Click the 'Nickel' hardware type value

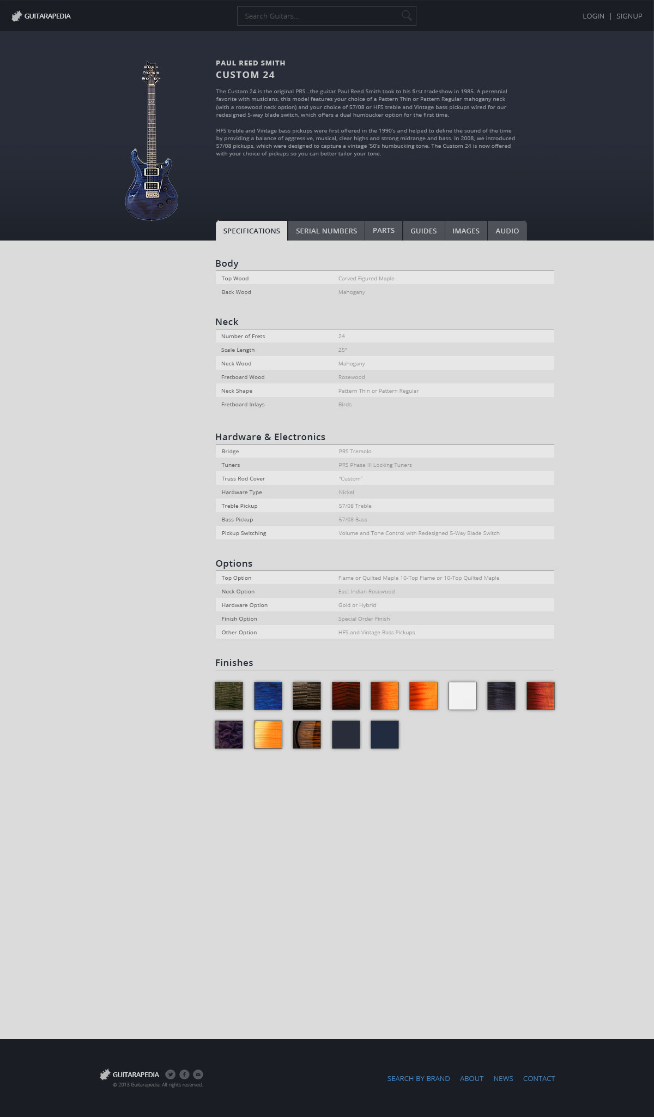point(346,493)
